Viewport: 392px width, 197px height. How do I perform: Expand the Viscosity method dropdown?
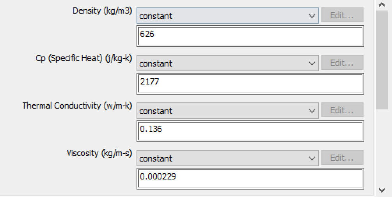pos(227,158)
